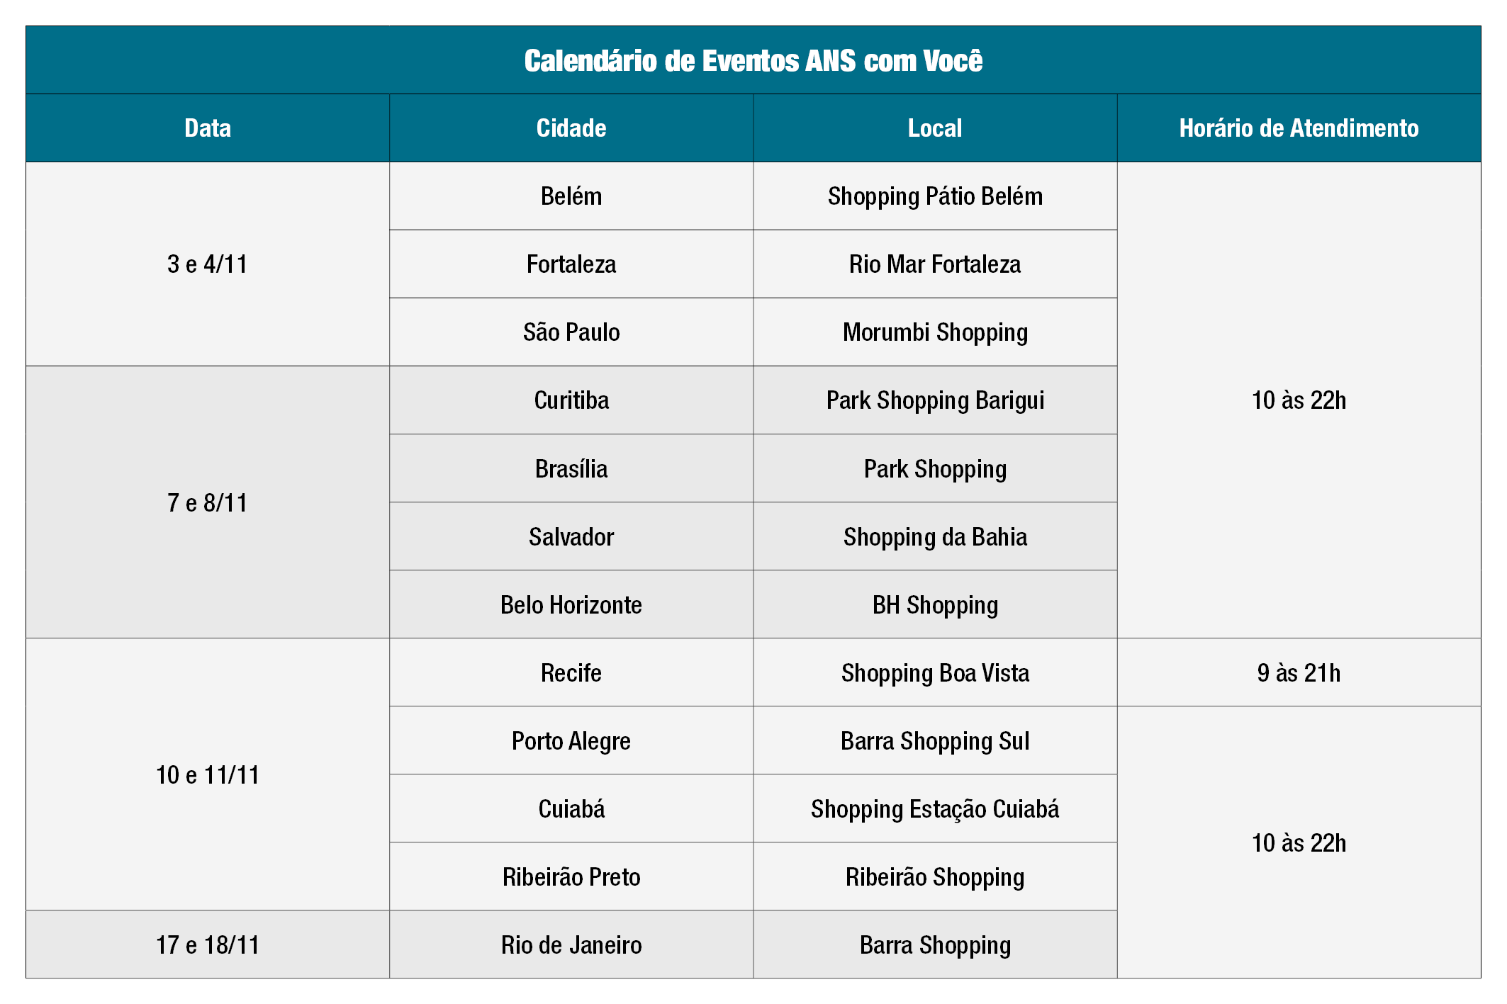Viewport: 1507px width, 1004px height.
Task: Click the "Porto Alegre" city cell
Action: (x=571, y=740)
